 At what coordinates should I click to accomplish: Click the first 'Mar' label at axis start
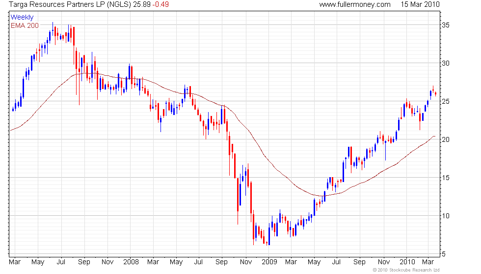15,262
